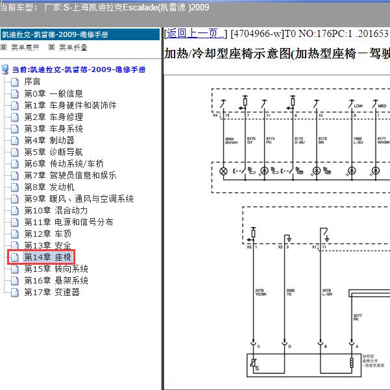Screen dimensions: 390x390
Task: Open 第4章 制动器 chapter
Action: click(49, 141)
